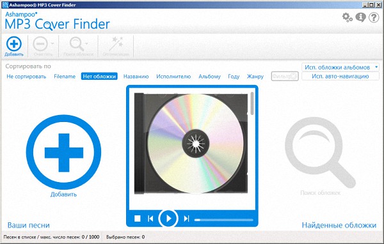The width and height of the screenshot is (384, 244).
Task: Click the Выбрано песен: 0 status text
Action: 125,237
